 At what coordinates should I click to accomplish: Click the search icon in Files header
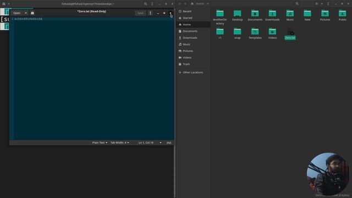[x=297, y=4]
